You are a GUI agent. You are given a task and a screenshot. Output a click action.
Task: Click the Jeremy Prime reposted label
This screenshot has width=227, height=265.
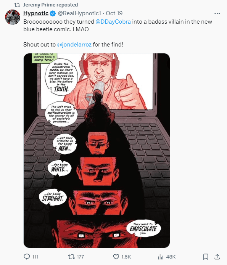(x=50, y=5)
